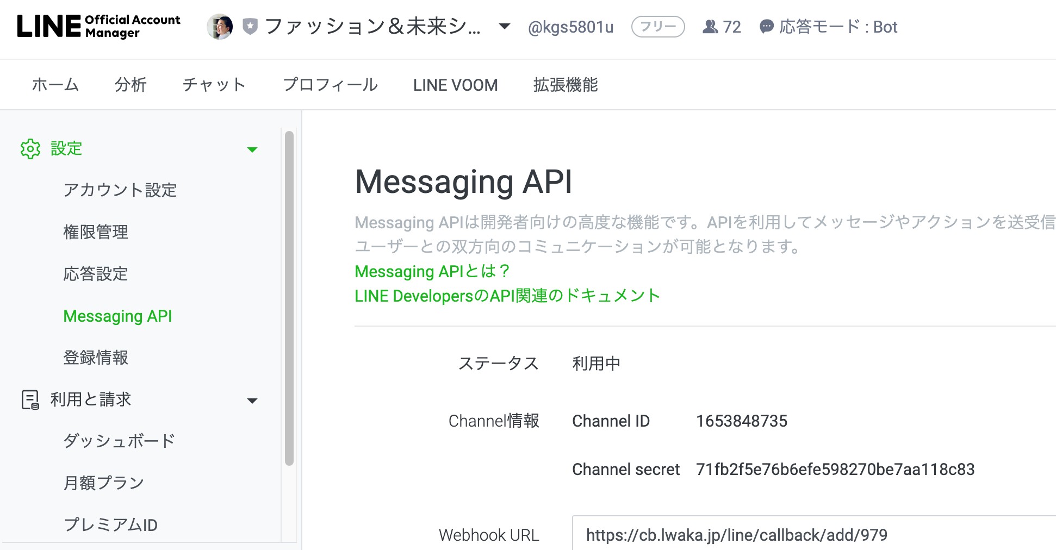Click the shield verification badge icon

250,26
